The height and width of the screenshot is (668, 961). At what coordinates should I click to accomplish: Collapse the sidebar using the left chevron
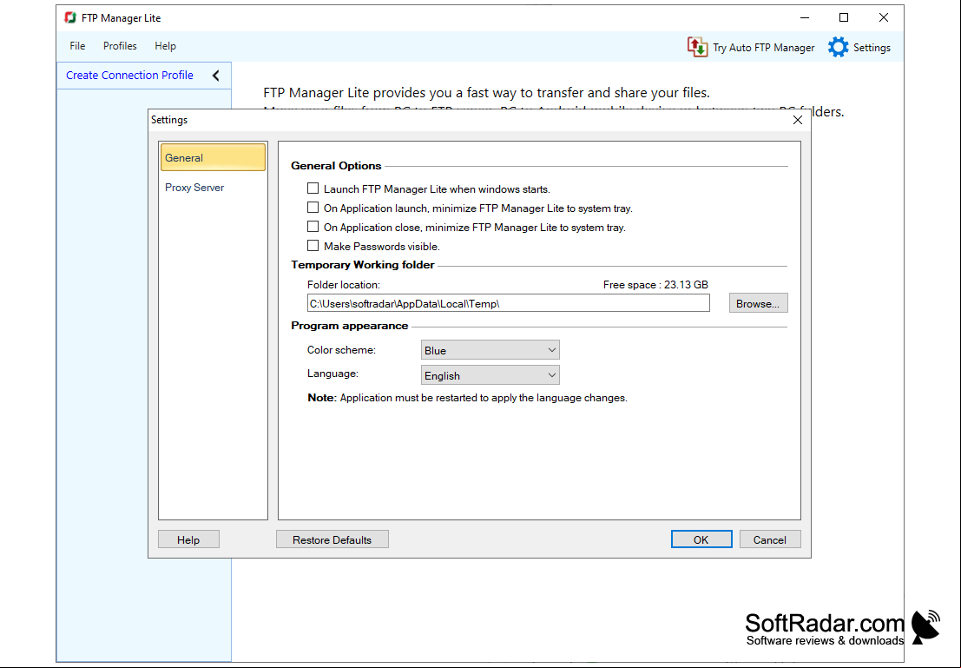point(216,76)
